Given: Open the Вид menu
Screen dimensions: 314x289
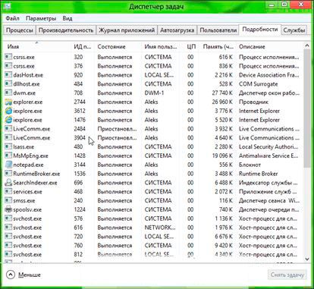Looking at the screenshot, I should [x=68, y=18].
